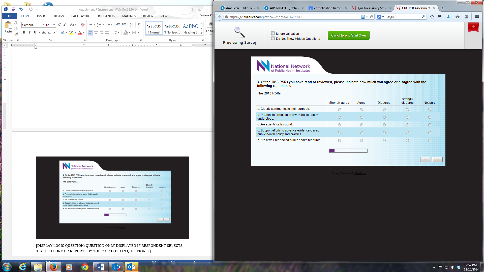The width and height of the screenshot is (484, 272).
Task: Click the Firefox home icon
Action: [457, 17]
